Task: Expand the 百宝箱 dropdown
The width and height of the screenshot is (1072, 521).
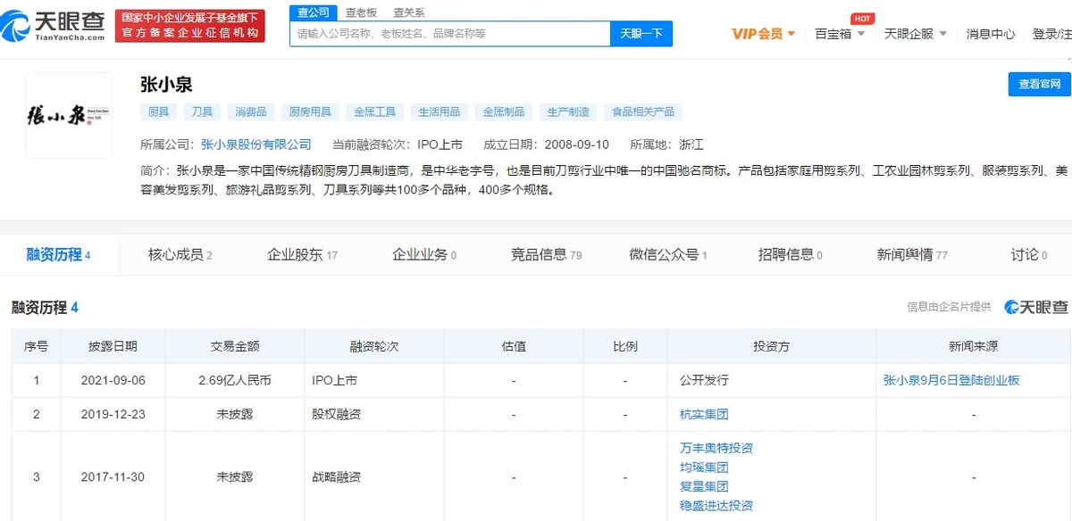Action: pyautogui.click(x=840, y=34)
